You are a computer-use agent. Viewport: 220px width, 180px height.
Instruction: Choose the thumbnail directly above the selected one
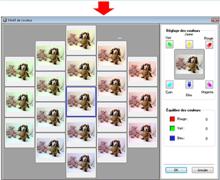pos(81,71)
